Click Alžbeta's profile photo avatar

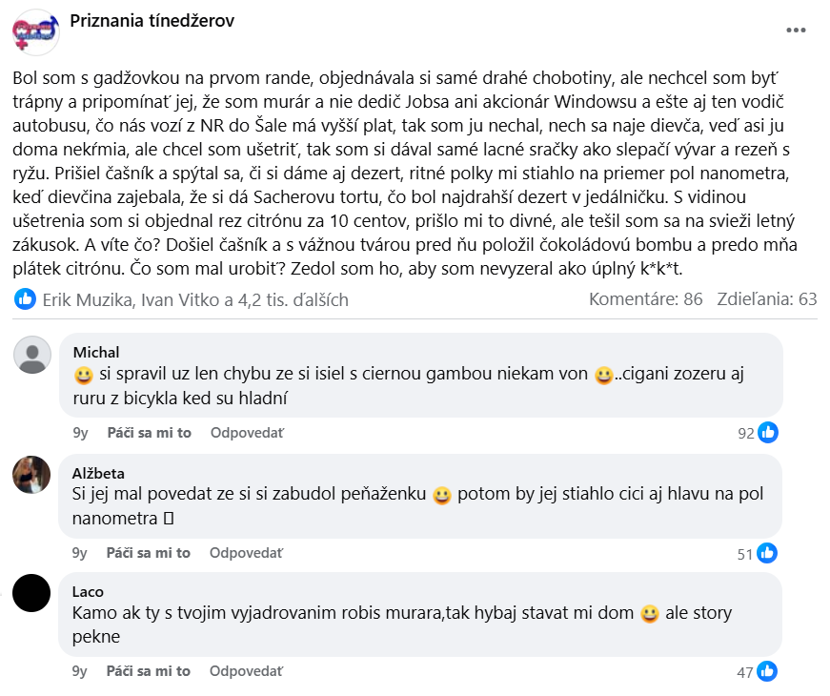pos(32,475)
